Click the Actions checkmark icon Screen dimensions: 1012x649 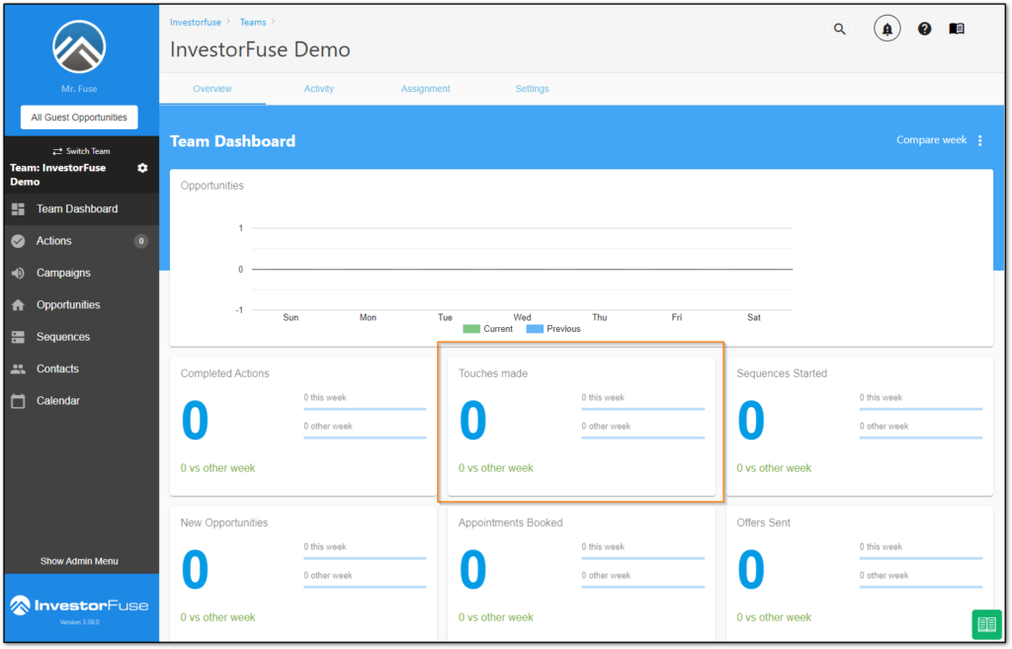pyautogui.click(x=18, y=241)
